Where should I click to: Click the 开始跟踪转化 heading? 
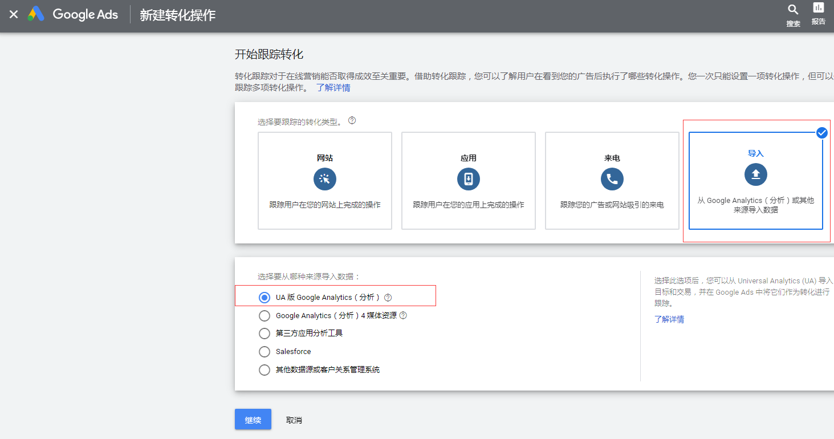tap(269, 55)
